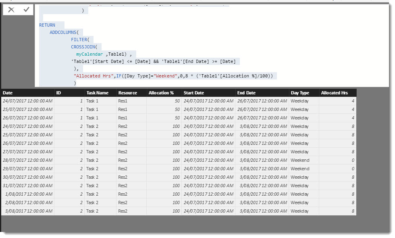Click CROSSJOIN( in the formula editor
The height and width of the screenshot is (238, 395).
pos(84,47)
